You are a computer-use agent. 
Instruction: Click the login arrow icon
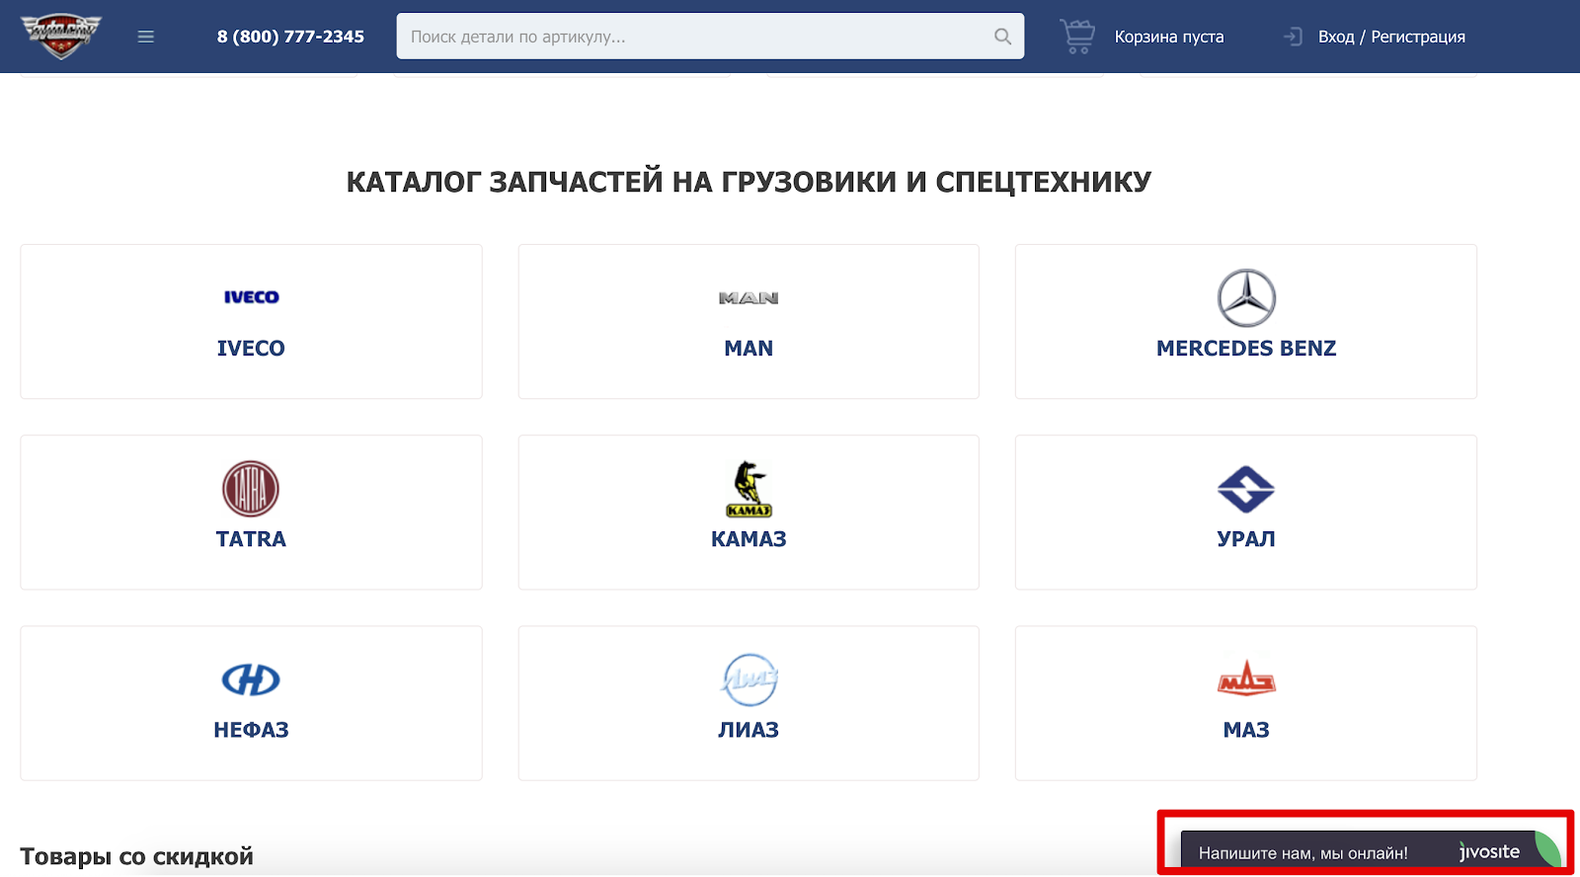(x=1293, y=37)
